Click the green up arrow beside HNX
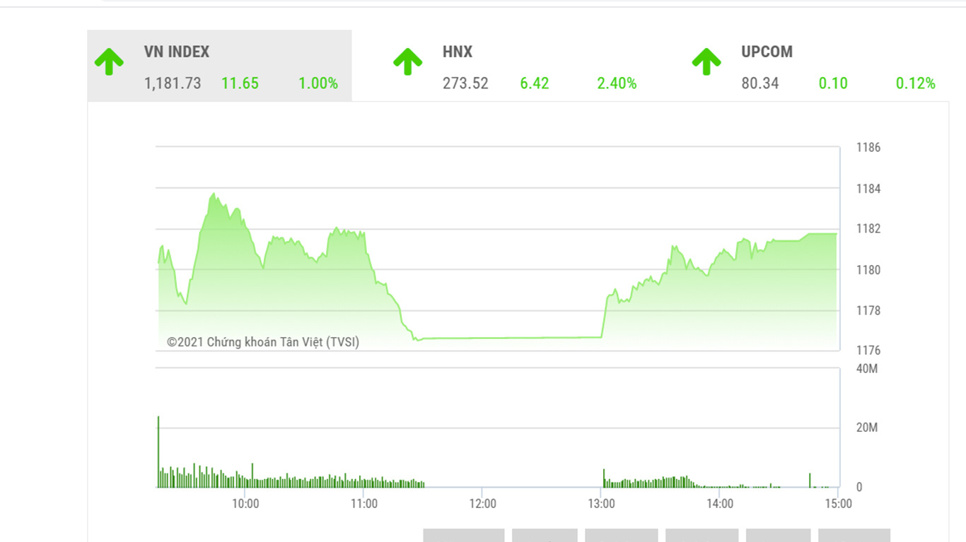Image resolution: width=966 pixels, height=542 pixels. (x=407, y=62)
